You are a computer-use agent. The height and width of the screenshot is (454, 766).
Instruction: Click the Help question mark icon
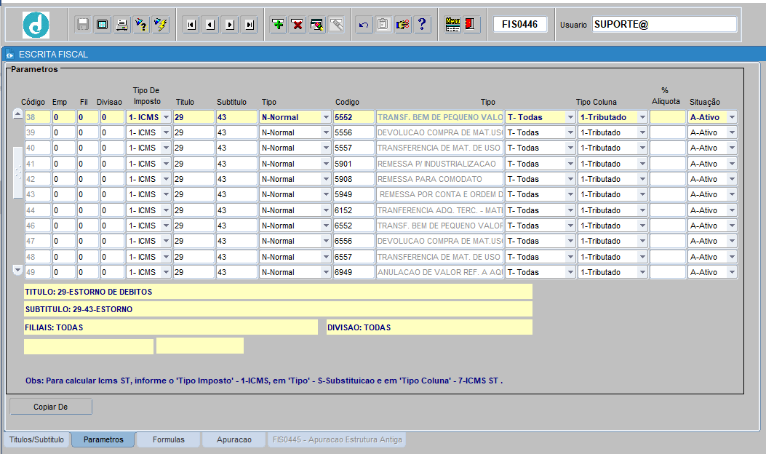click(422, 24)
